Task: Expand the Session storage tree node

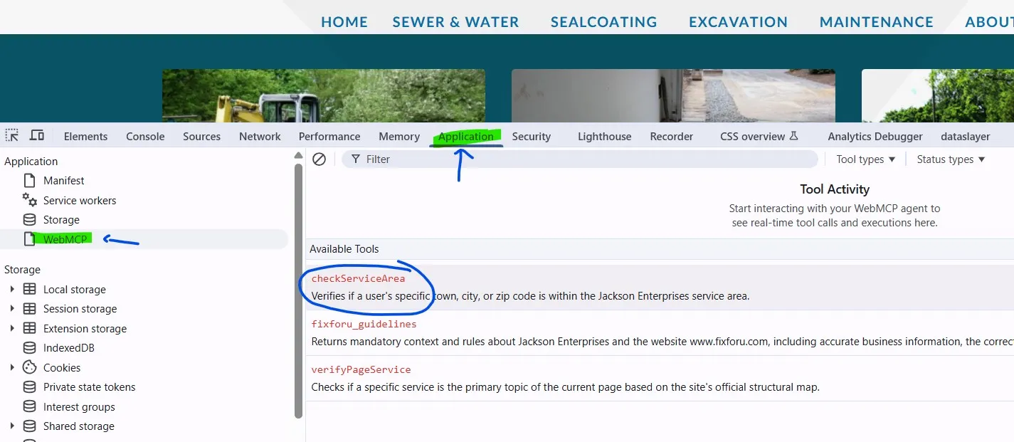Action: tap(12, 309)
